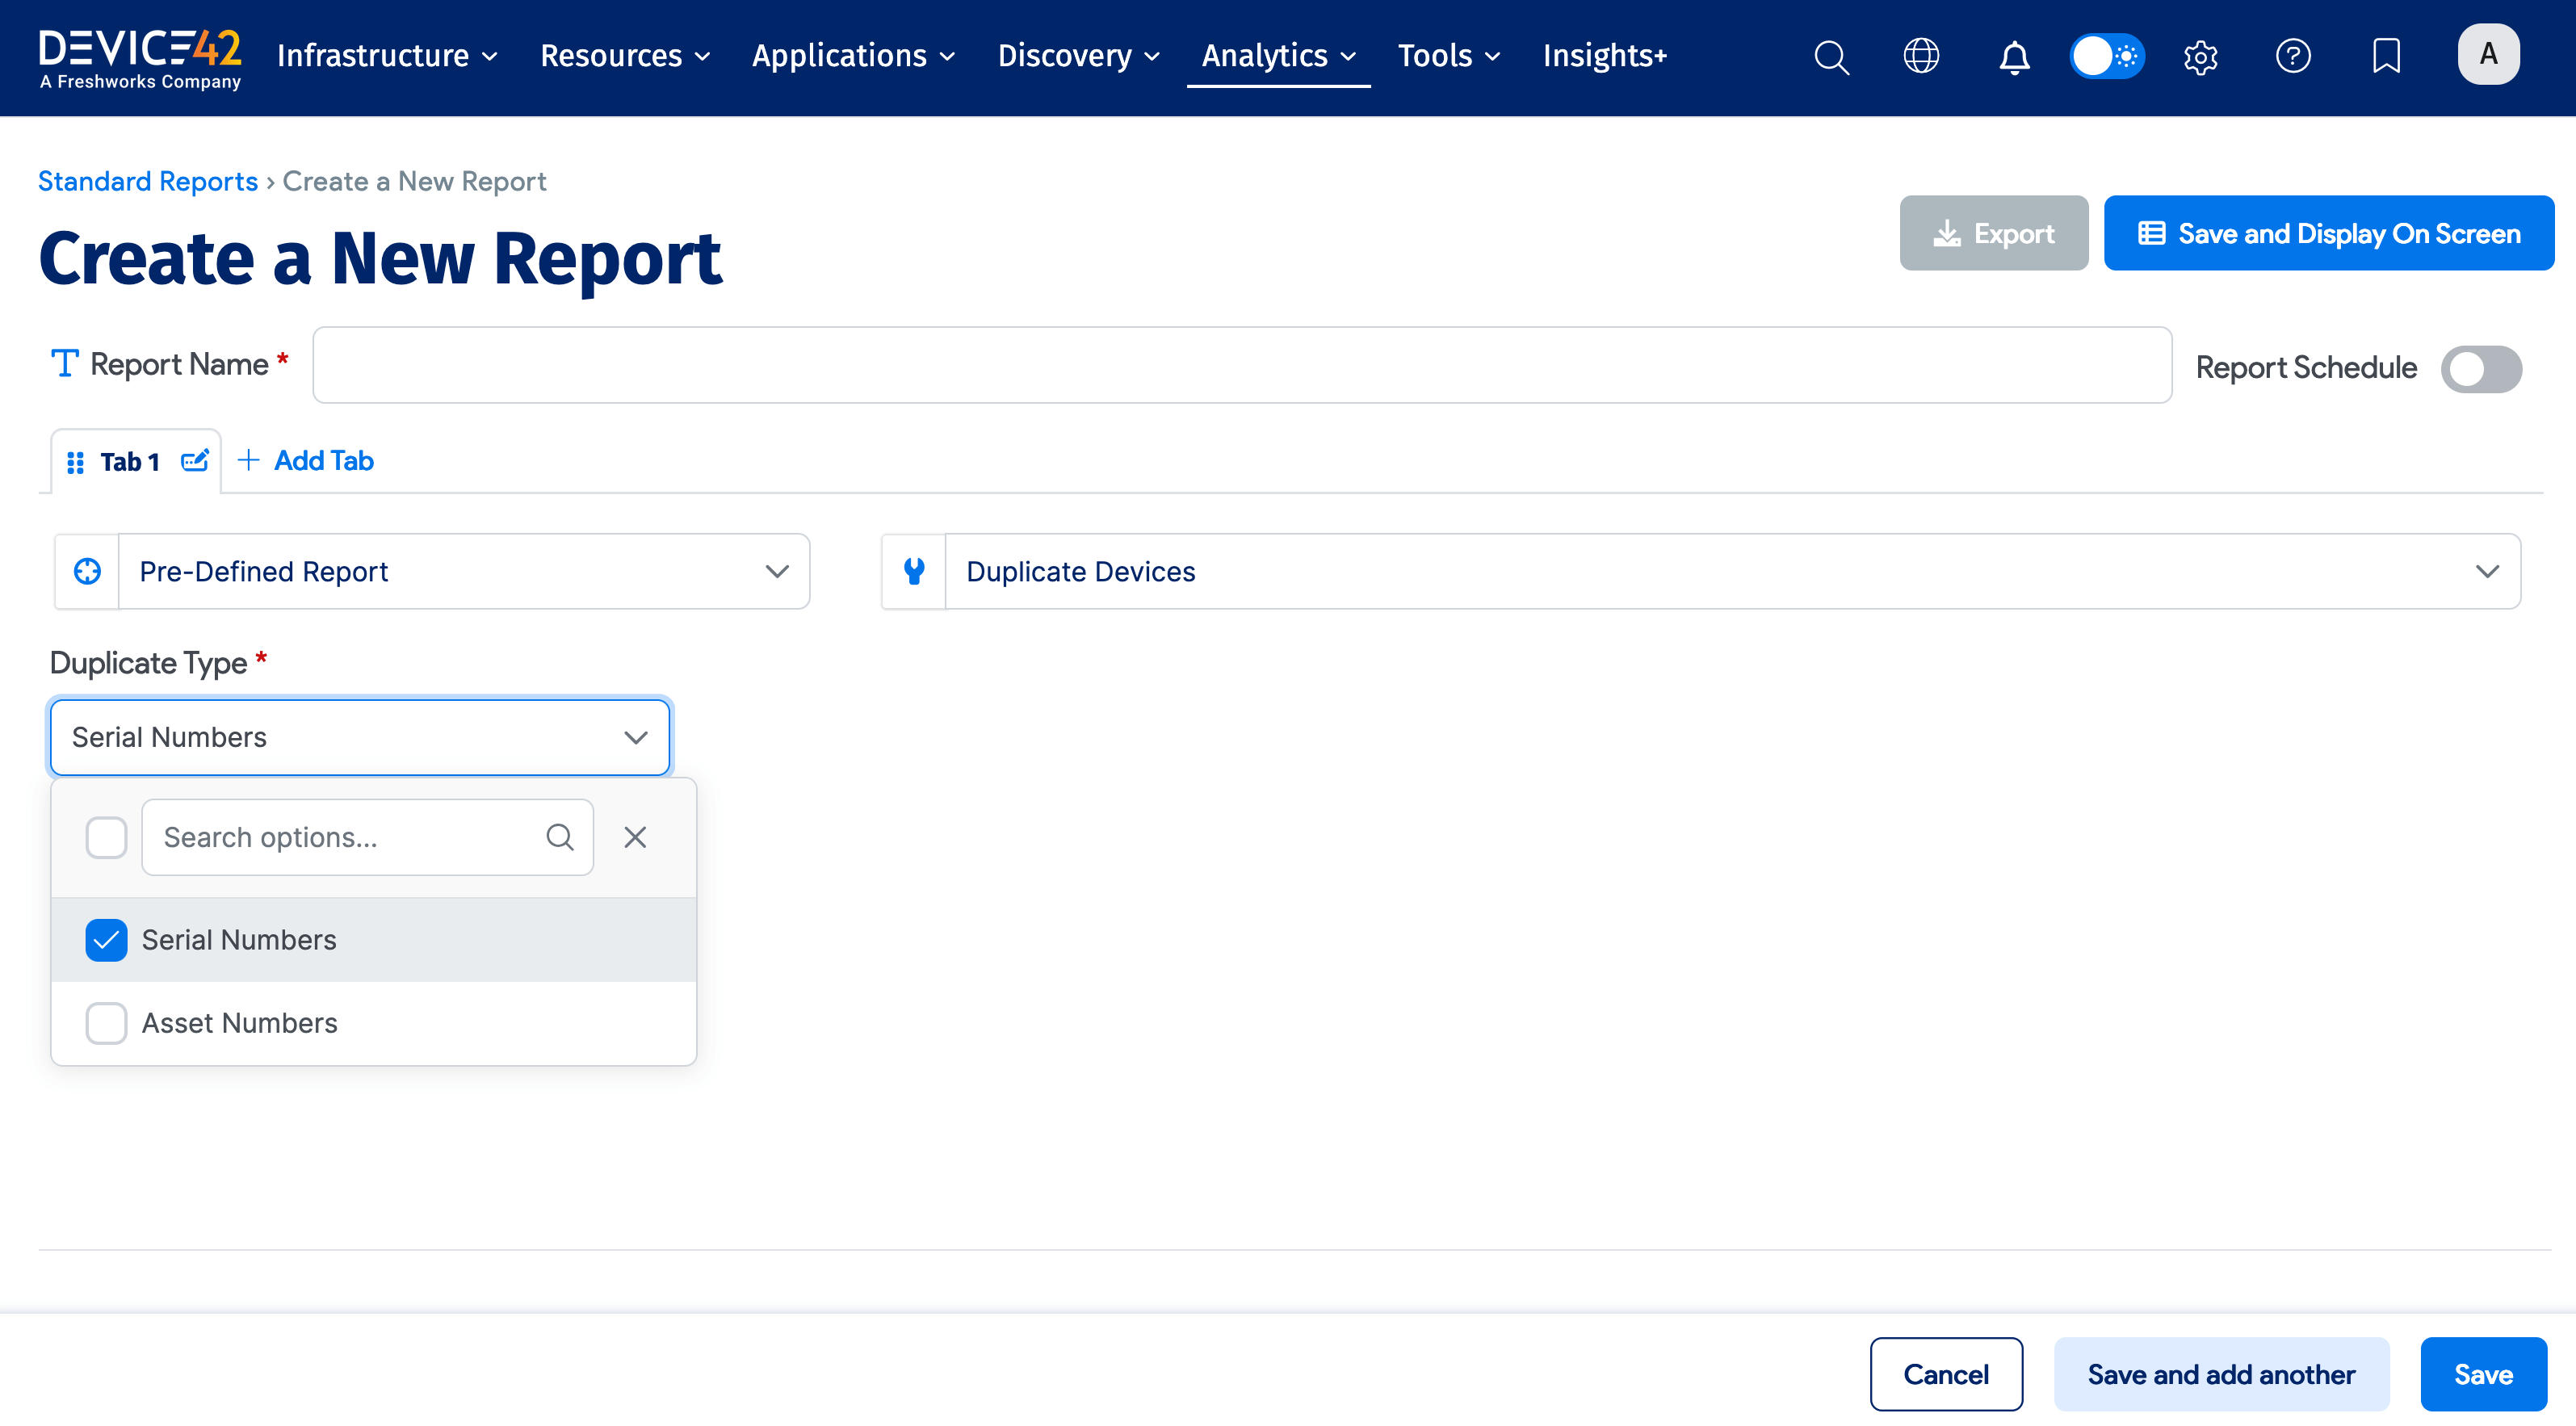Click Add Tab
2576x1426 pixels.
pos(306,461)
